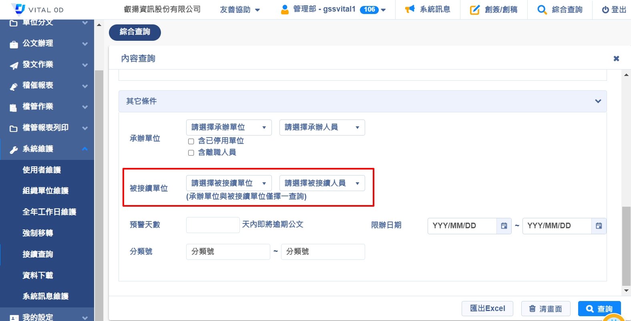Open calendar picker for 限辦日期 start date
This screenshot has height=321, width=631.
[x=504, y=226]
